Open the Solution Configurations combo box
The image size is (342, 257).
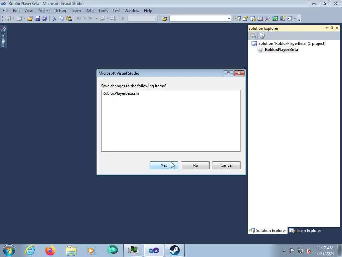point(142,19)
